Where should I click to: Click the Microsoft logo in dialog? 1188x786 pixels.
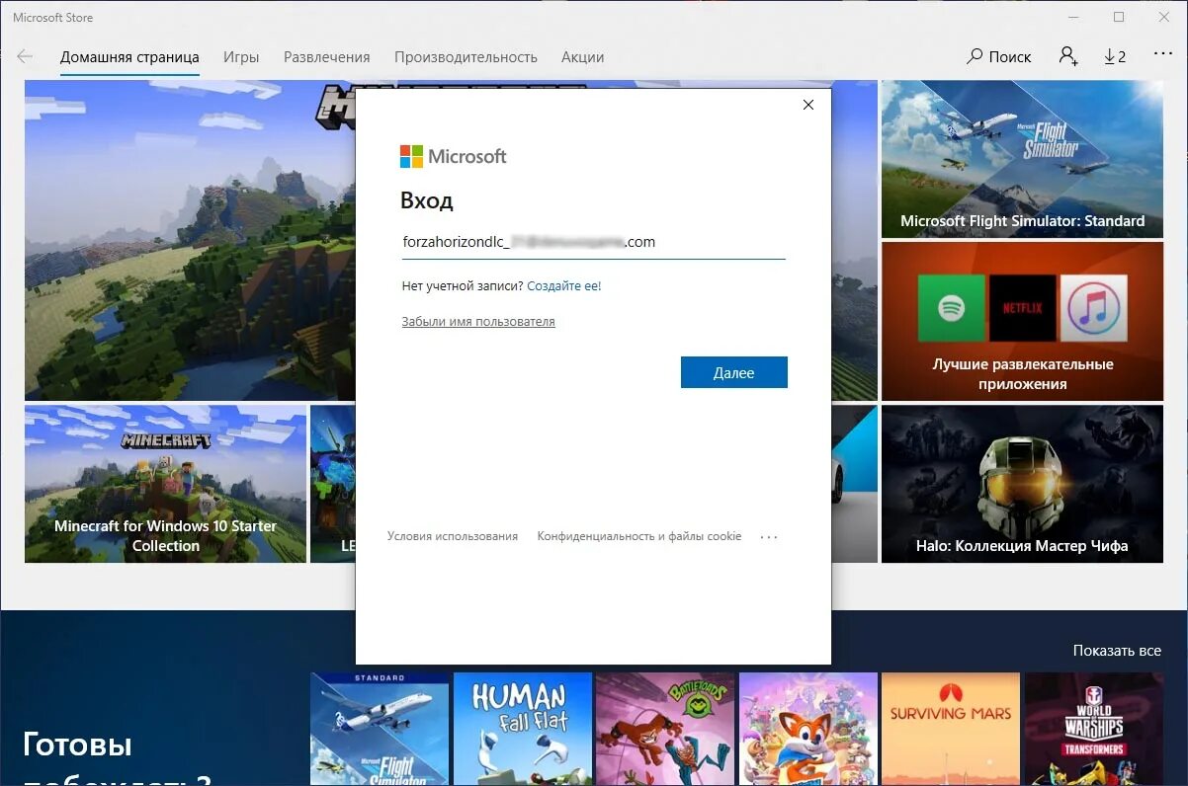pos(453,156)
